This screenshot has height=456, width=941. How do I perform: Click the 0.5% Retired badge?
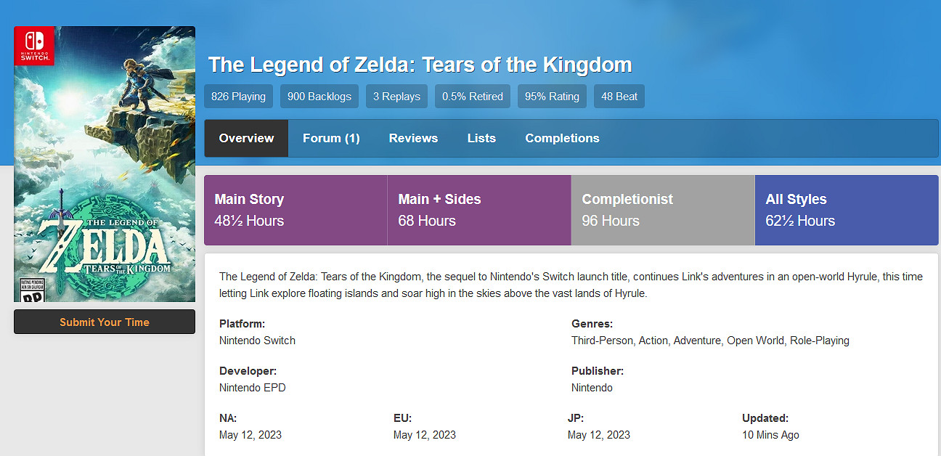tap(473, 97)
